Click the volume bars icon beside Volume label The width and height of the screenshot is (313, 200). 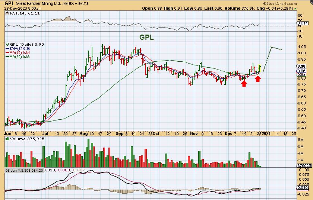click(x=7, y=139)
